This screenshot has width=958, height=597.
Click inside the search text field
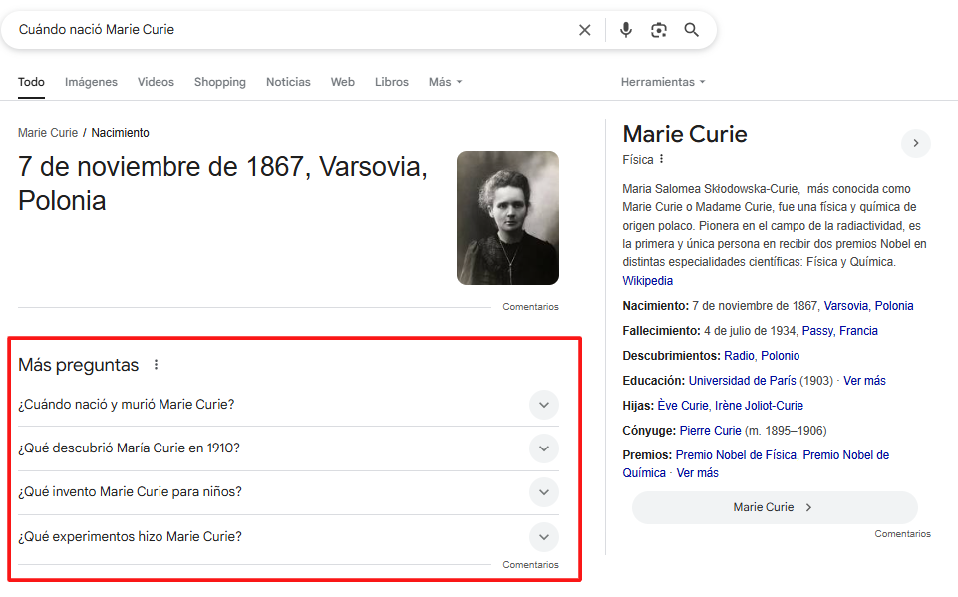click(x=289, y=30)
